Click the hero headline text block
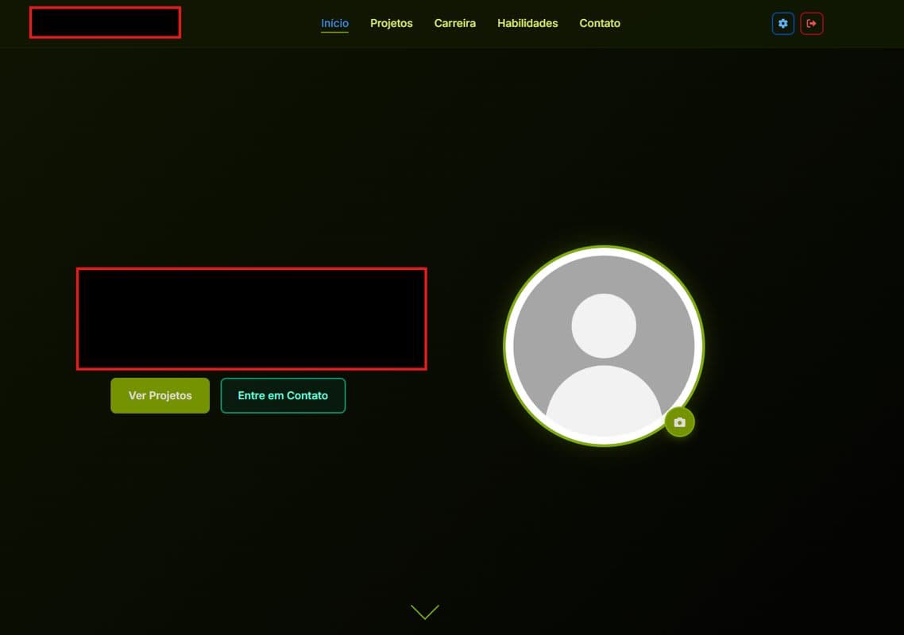The width and height of the screenshot is (904, 635). (x=251, y=318)
